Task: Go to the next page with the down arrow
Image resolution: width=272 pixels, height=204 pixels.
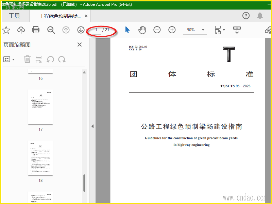Action: tap(81, 30)
